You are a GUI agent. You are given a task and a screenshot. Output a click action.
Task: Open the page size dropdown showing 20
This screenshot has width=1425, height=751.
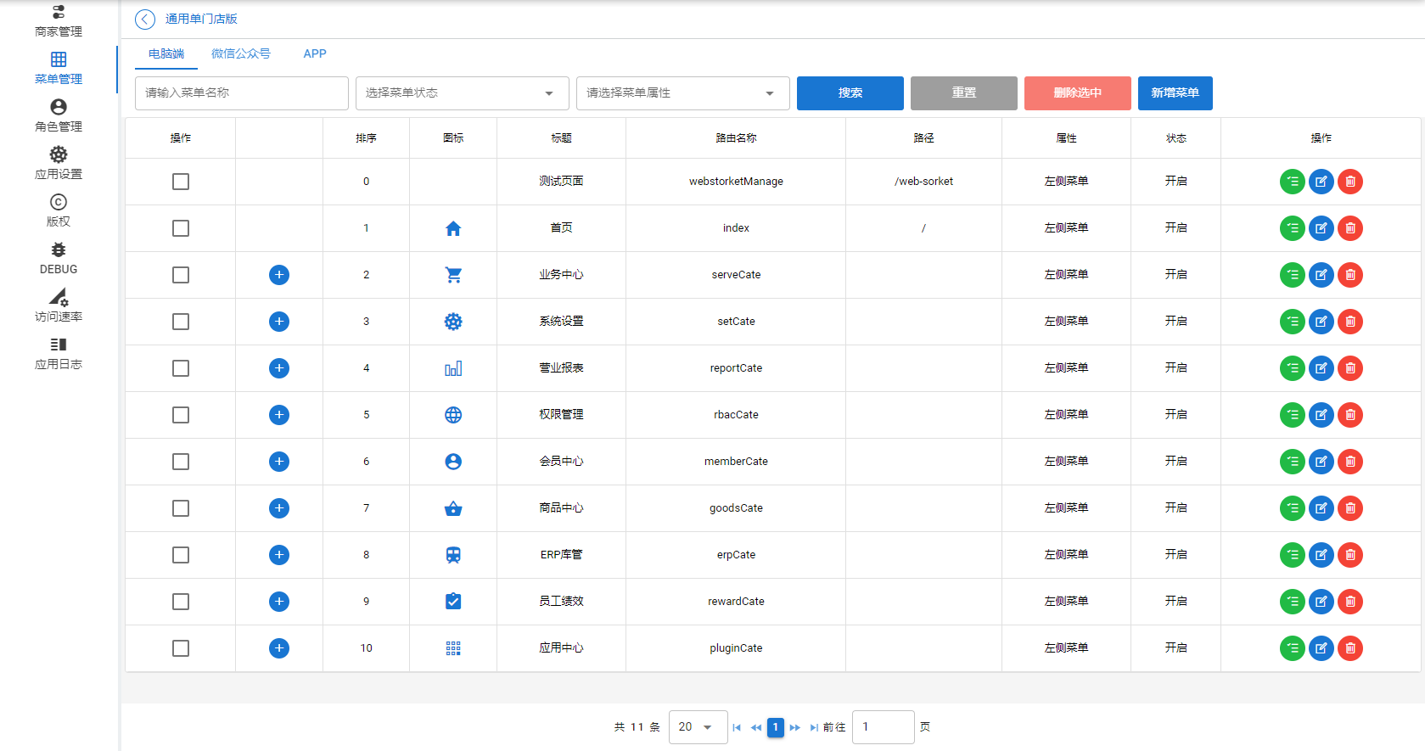point(698,727)
